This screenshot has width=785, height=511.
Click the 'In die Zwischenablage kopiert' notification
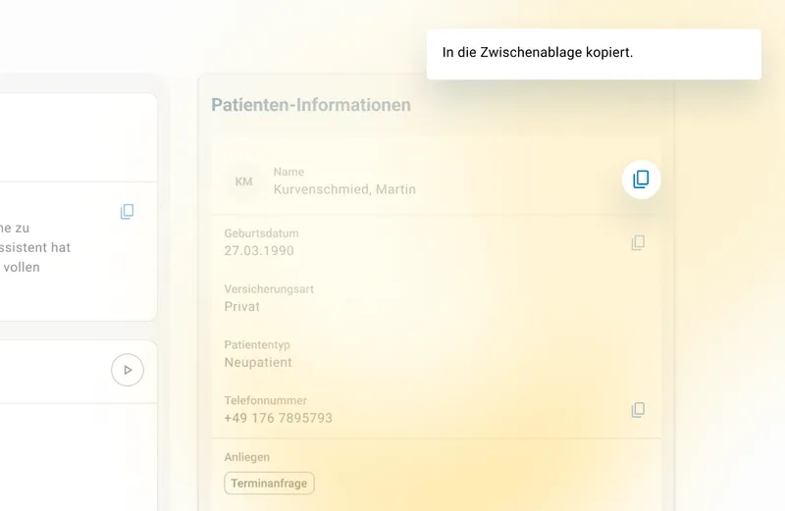point(593,53)
